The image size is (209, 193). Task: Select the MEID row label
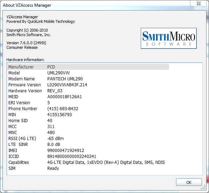[13, 97]
